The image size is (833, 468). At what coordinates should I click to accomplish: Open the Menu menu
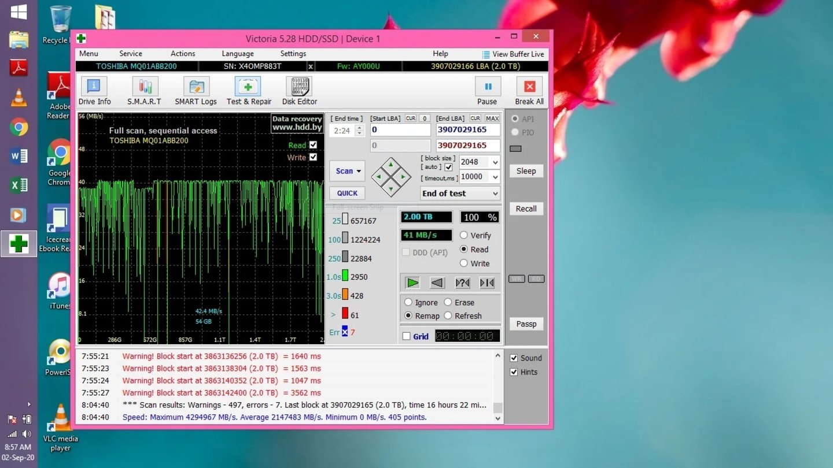click(89, 54)
